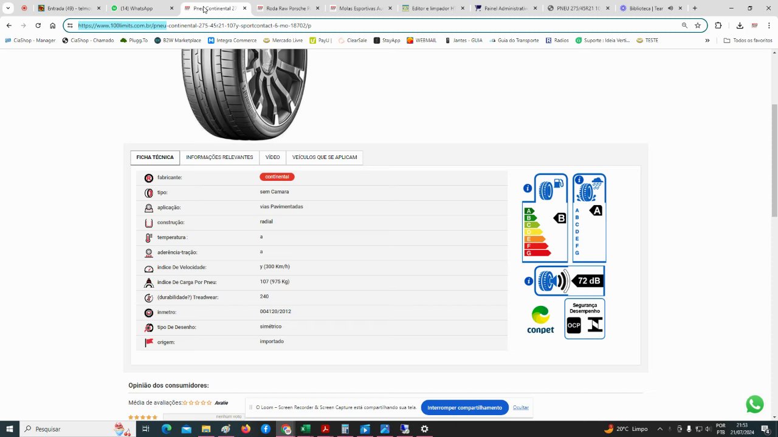The width and height of the screenshot is (778, 437).
Task: Click the "107 (975 Kg)" value
Action: pyautogui.click(x=275, y=282)
